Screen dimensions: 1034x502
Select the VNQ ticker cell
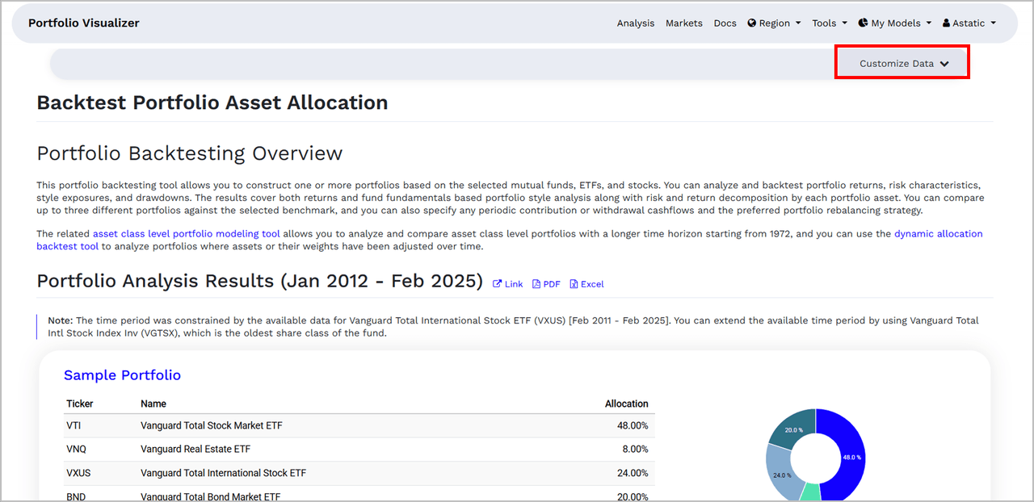[76, 450]
